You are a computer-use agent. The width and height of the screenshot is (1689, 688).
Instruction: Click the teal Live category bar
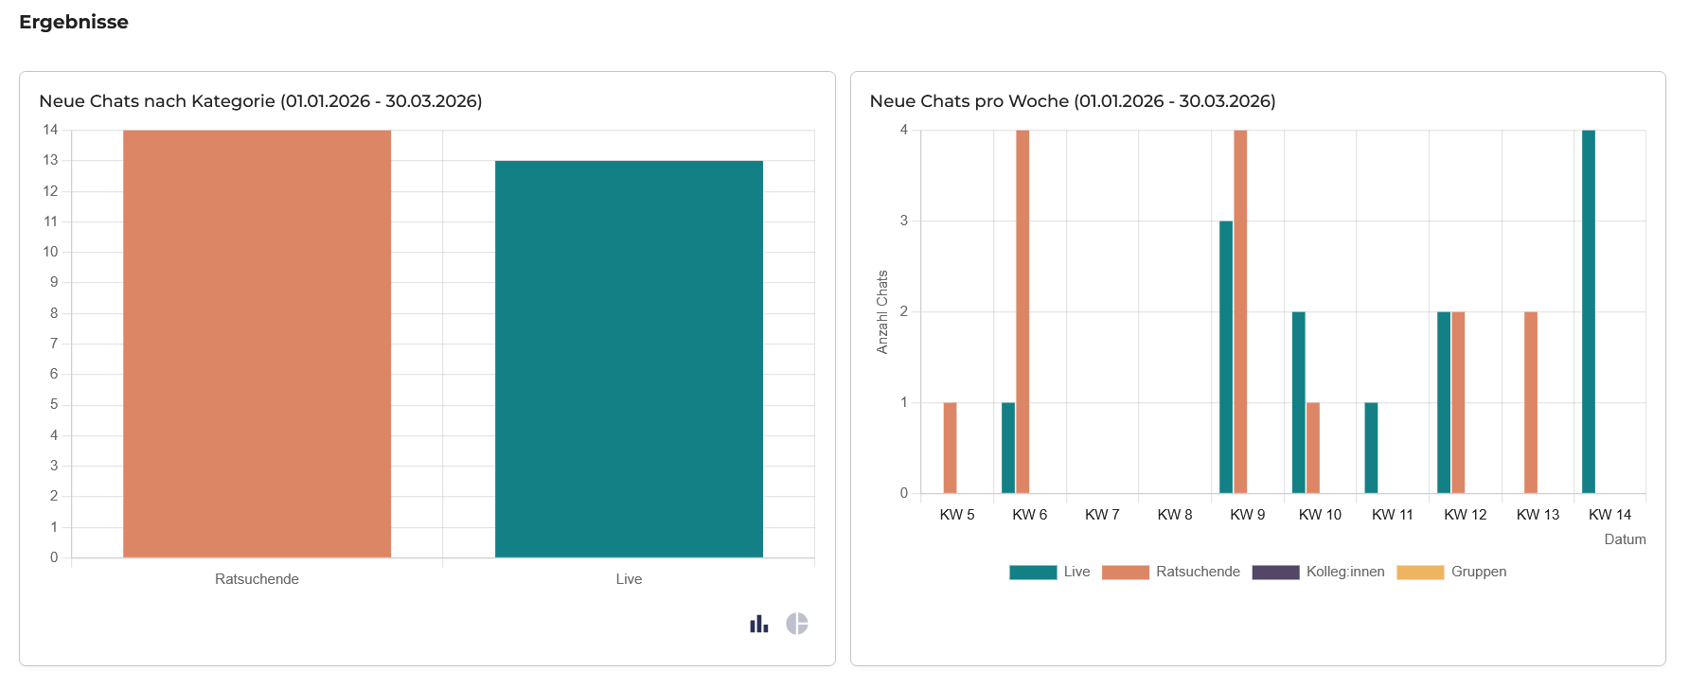pyautogui.click(x=629, y=359)
